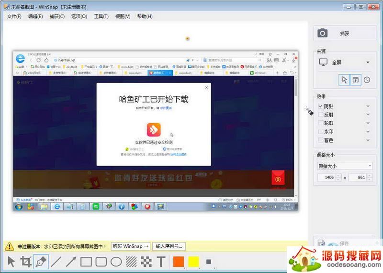Viewport: 383px width, 273px height.
Task: Open the 工具(T) menu
Action: point(101,16)
